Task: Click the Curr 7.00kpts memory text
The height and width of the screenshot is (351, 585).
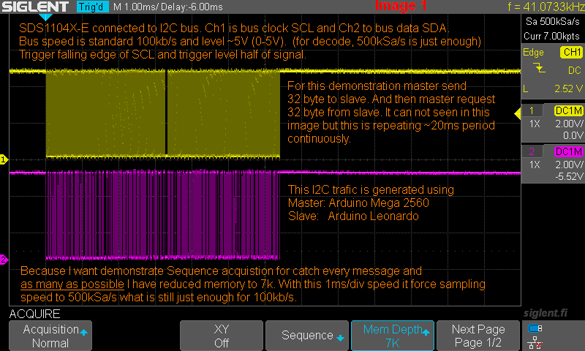Action: (551, 36)
